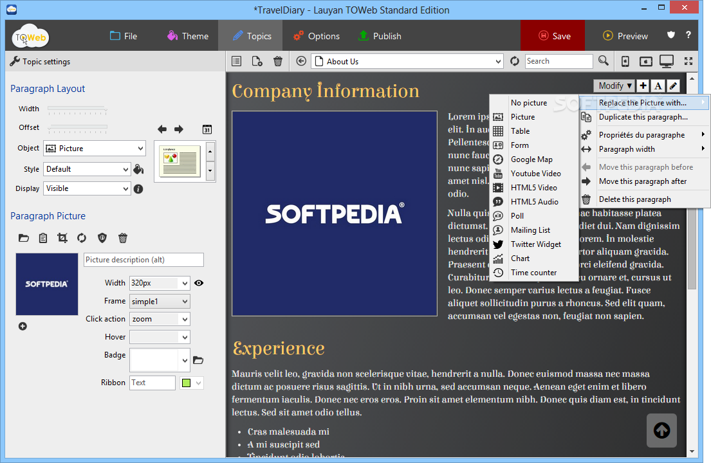Image resolution: width=711 pixels, height=463 pixels.
Task: Open the File tab
Action: [x=124, y=36]
